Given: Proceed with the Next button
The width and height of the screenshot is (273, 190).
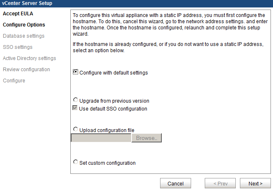Looking at the screenshot, I should [255, 183].
